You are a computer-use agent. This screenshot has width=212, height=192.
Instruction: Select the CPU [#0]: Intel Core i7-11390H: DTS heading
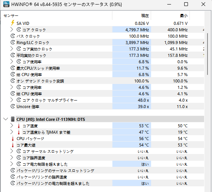[x=51, y=119]
